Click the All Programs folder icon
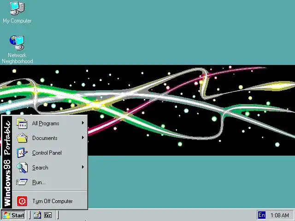295x221 pixels. [22, 123]
